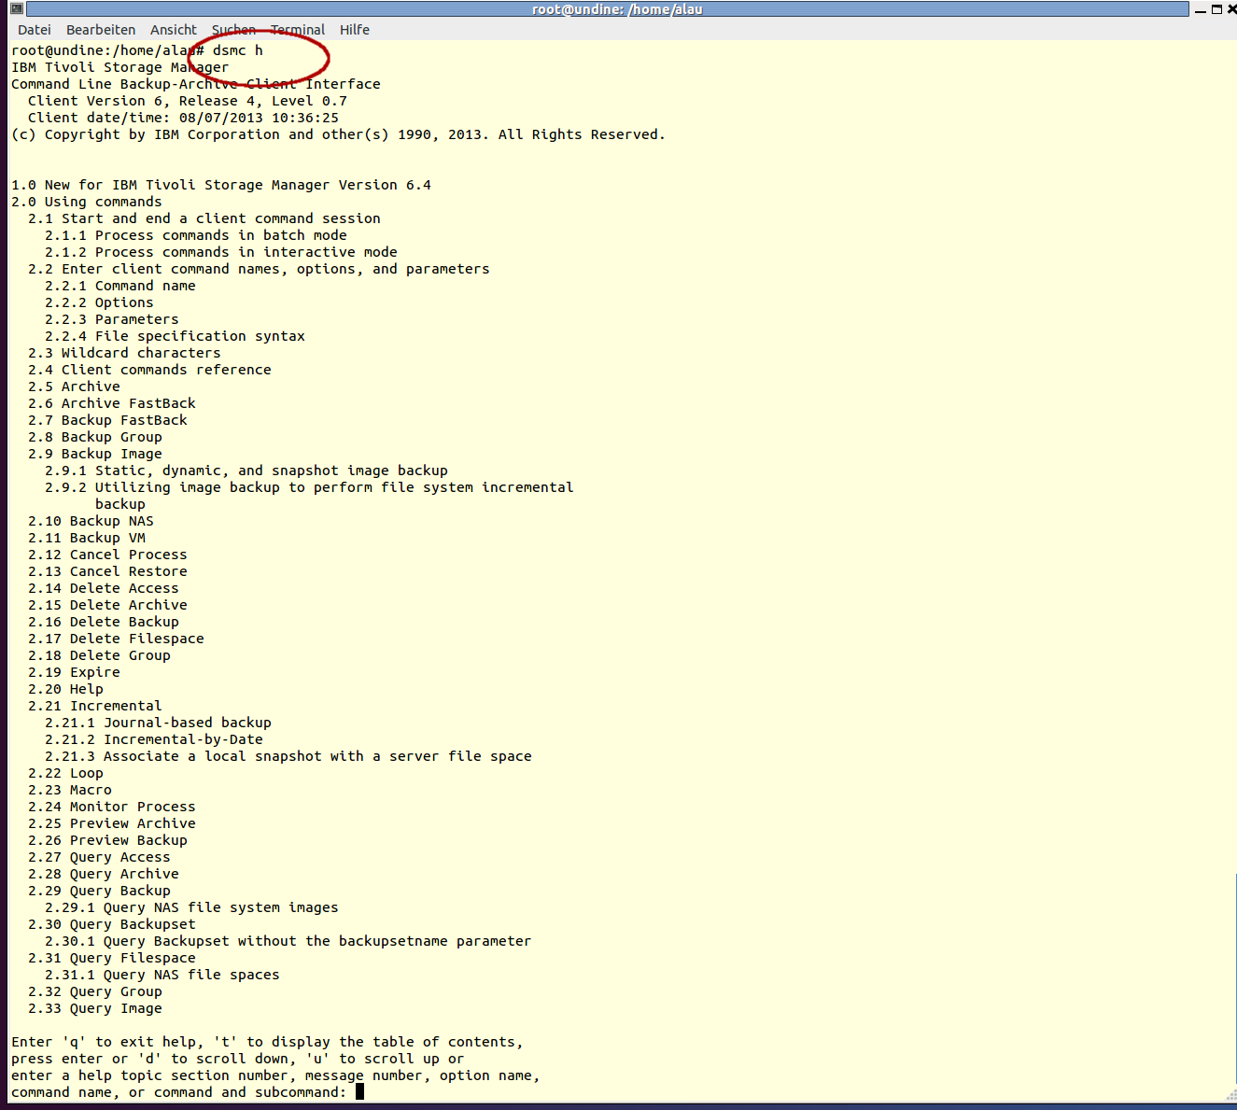Maximize the terminal window
1237x1110 pixels.
pos(1216,9)
